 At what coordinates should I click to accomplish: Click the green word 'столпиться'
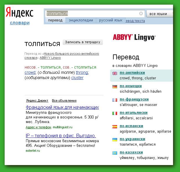tap(85, 67)
